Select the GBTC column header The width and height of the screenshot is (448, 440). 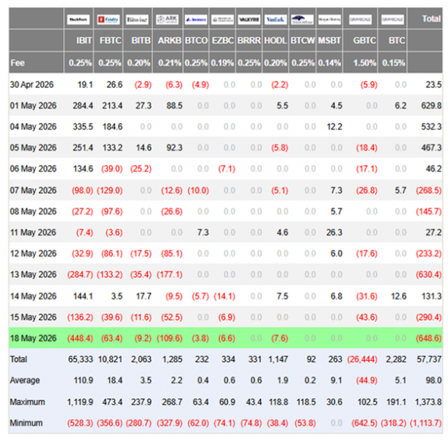pos(364,40)
